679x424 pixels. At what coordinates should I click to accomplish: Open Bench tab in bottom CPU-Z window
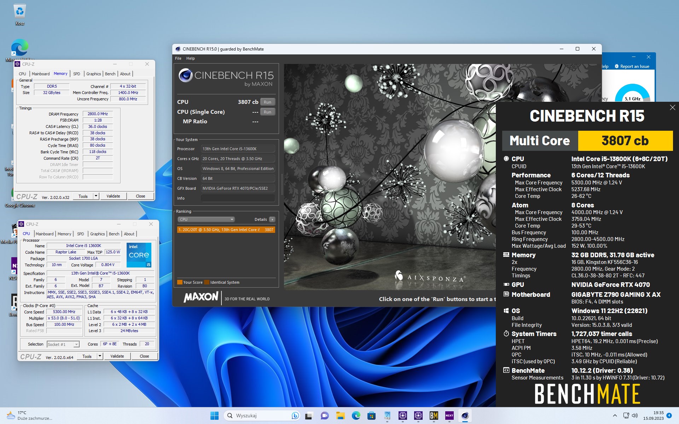coord(114,234)
